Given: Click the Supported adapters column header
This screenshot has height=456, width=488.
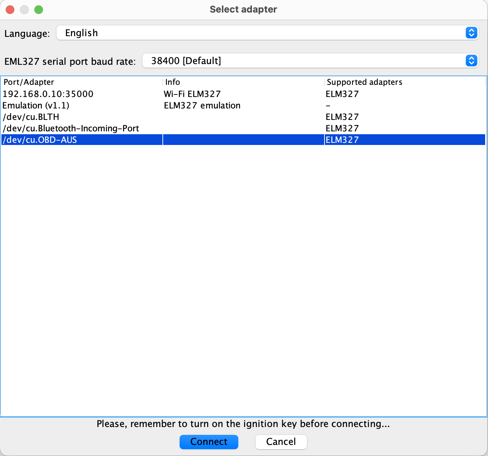Looking at the screenshot, I should click(x=405, y=82).
